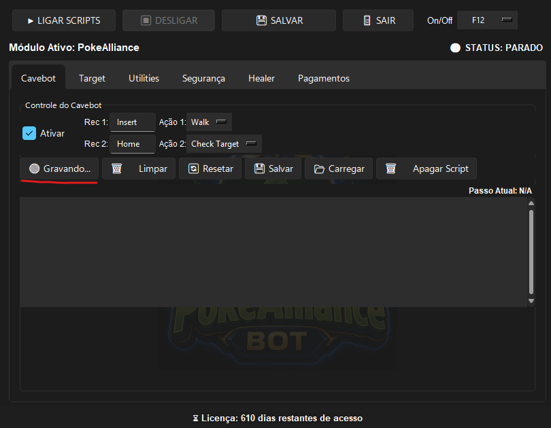Open the Pagamentos tab
Viewport: 551px width, 428px height.
coord(324,78)
